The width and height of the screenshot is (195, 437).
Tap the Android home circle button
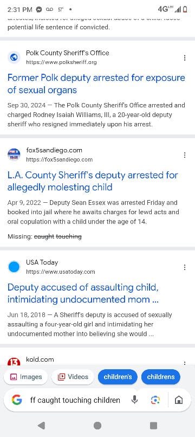(97, 425)
